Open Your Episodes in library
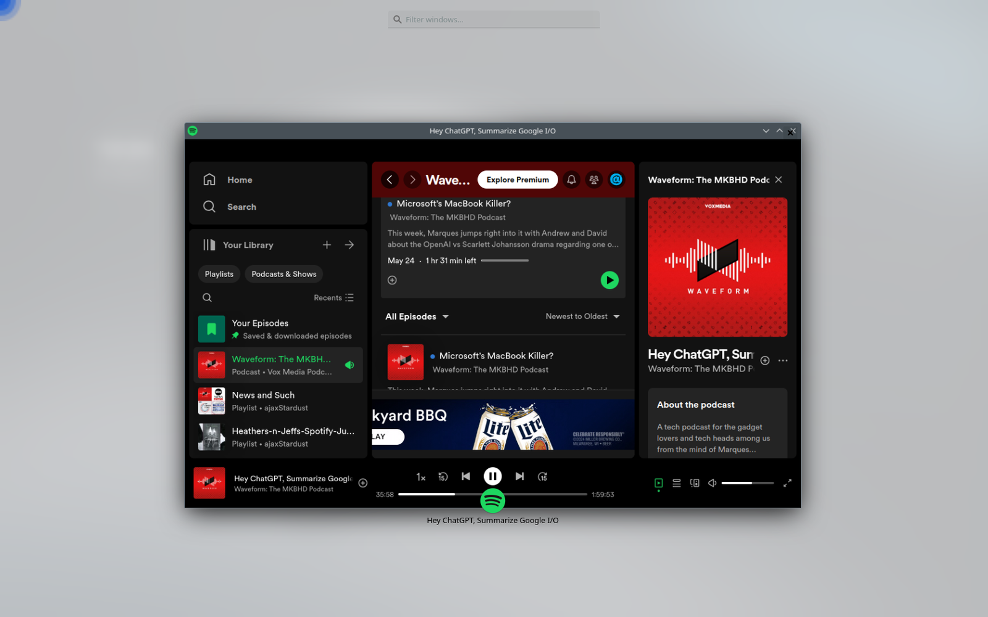The width and height of the screenshot is (988, 617). pyautogui.click(x=278, y=329)
